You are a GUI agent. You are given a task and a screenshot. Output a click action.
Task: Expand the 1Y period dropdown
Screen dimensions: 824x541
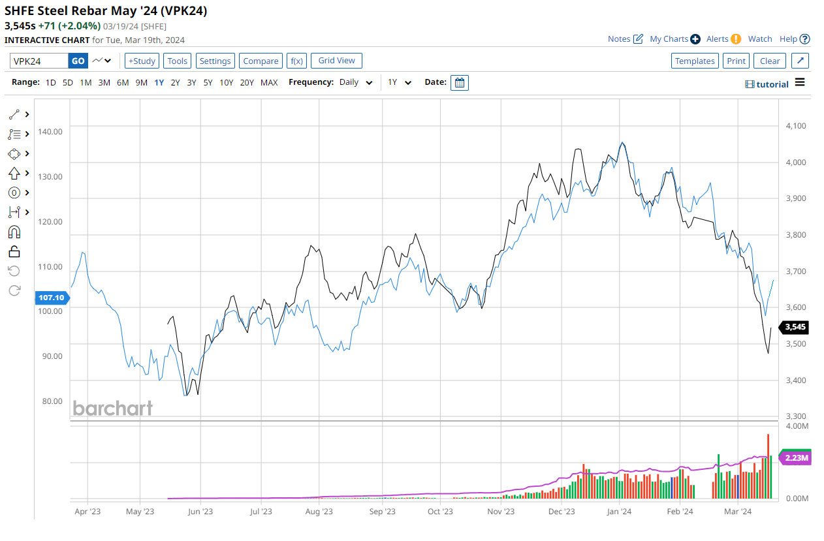click(400, 83)
